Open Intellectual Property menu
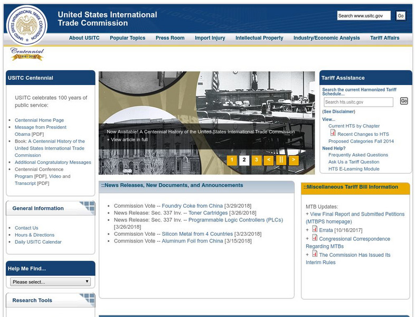The width and height of the screenshot is (416, 317). [x=259, y=38]
